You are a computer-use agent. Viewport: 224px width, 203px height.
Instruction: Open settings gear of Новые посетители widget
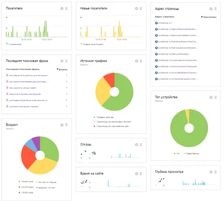(x=136, y=8)
